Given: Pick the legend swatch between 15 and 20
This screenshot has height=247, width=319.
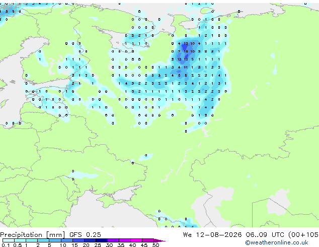Looking at the screenshot, I should [78, 240].
